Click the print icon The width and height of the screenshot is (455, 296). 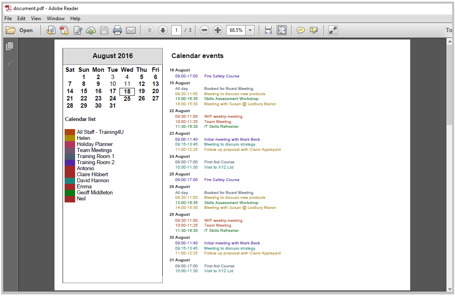117,30
